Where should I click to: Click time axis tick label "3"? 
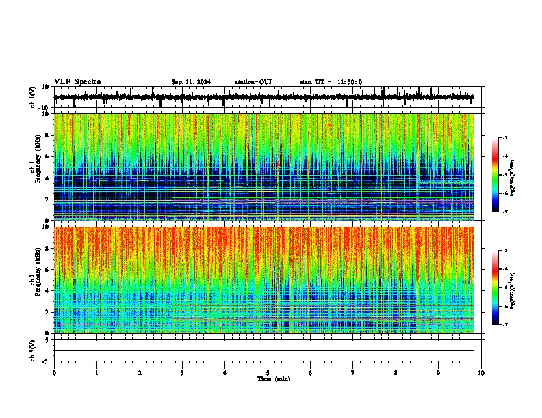(x=182, y=373)
